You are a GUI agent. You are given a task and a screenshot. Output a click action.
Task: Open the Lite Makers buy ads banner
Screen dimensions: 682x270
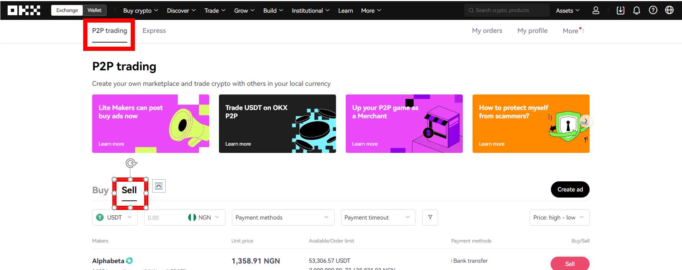[151, 124]
